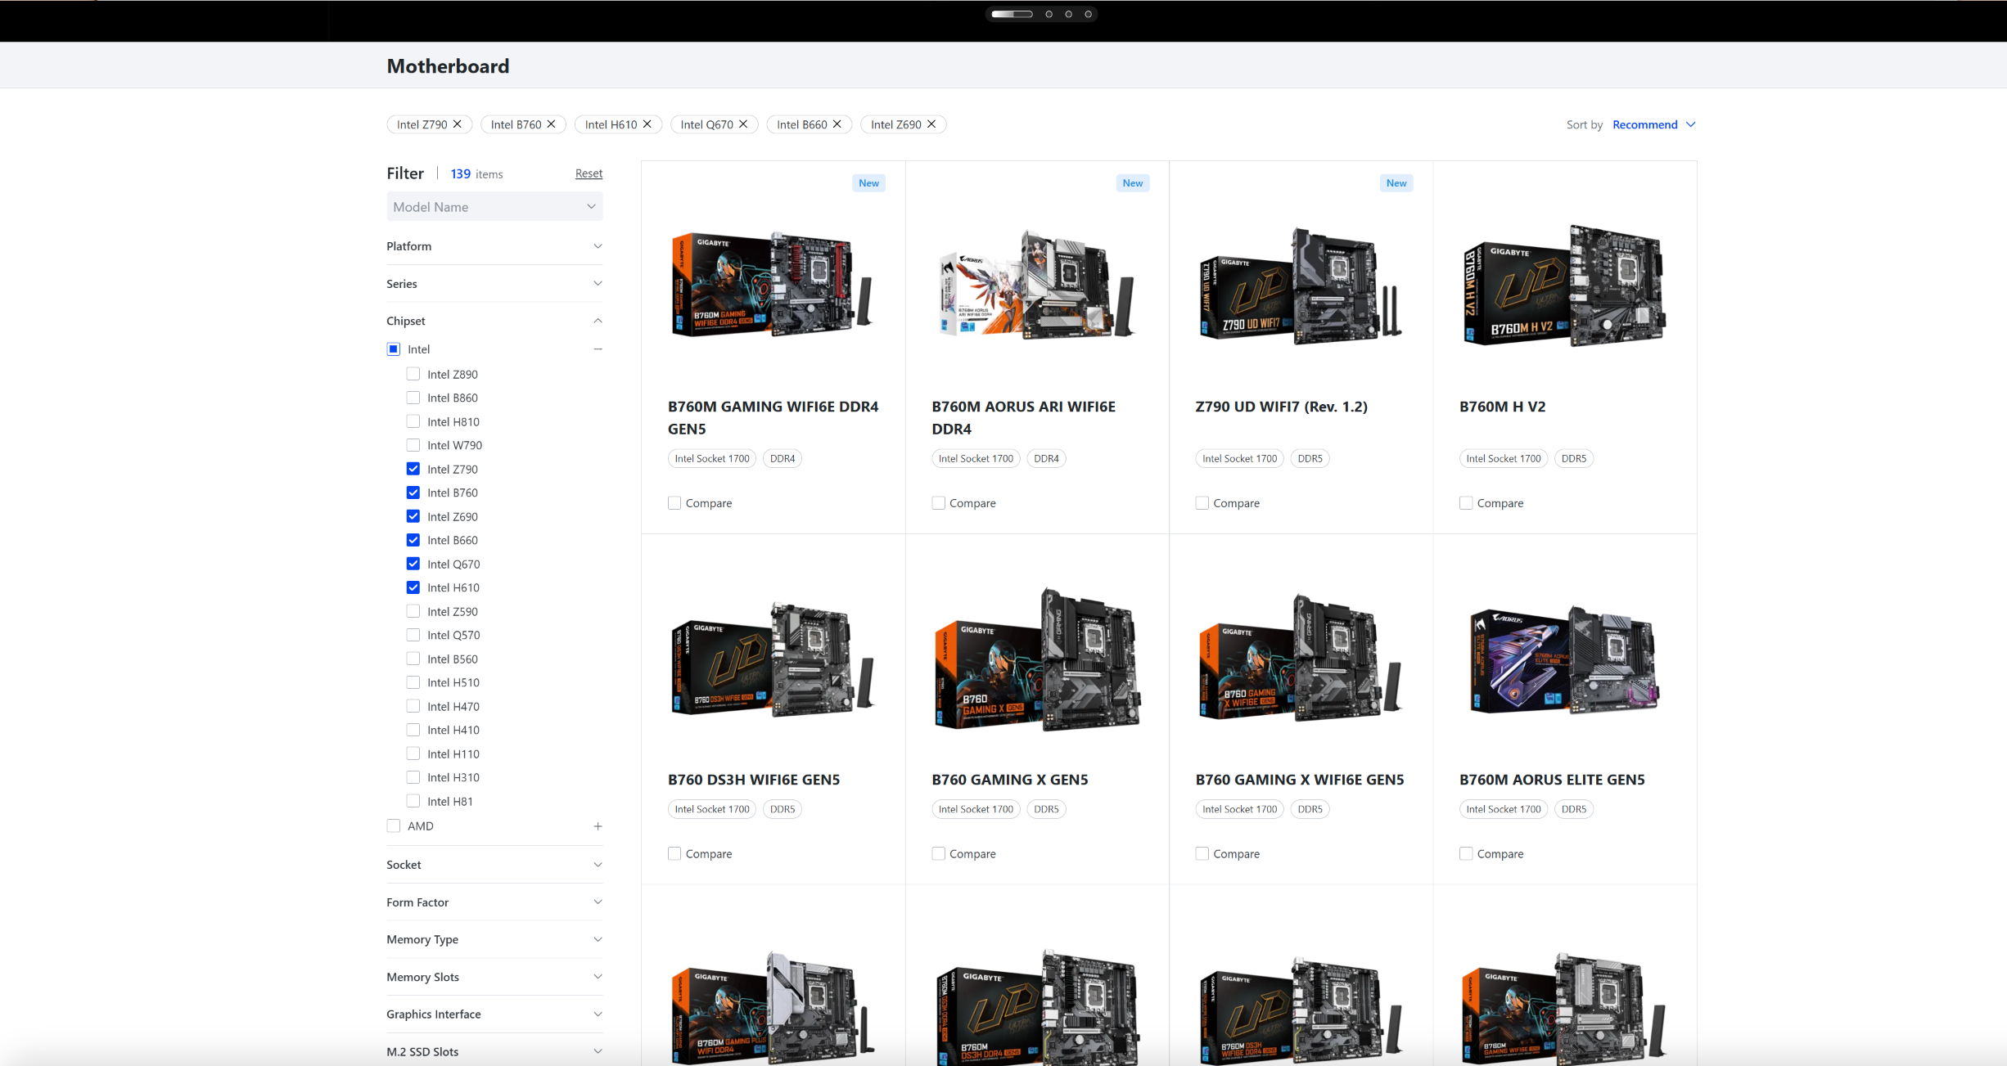The height and width of the screenshot is (1066, 2007).
Task: Tick Compare for Z790 UD WIFI7
Action: coord(1202,503)
